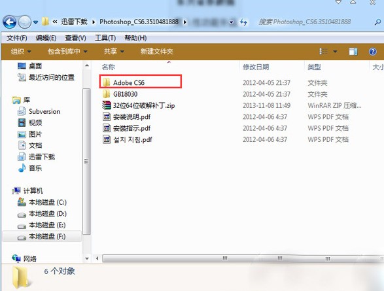
Task: Expand the 包含到库中 dropdown
Action: (x=67, y=52)
